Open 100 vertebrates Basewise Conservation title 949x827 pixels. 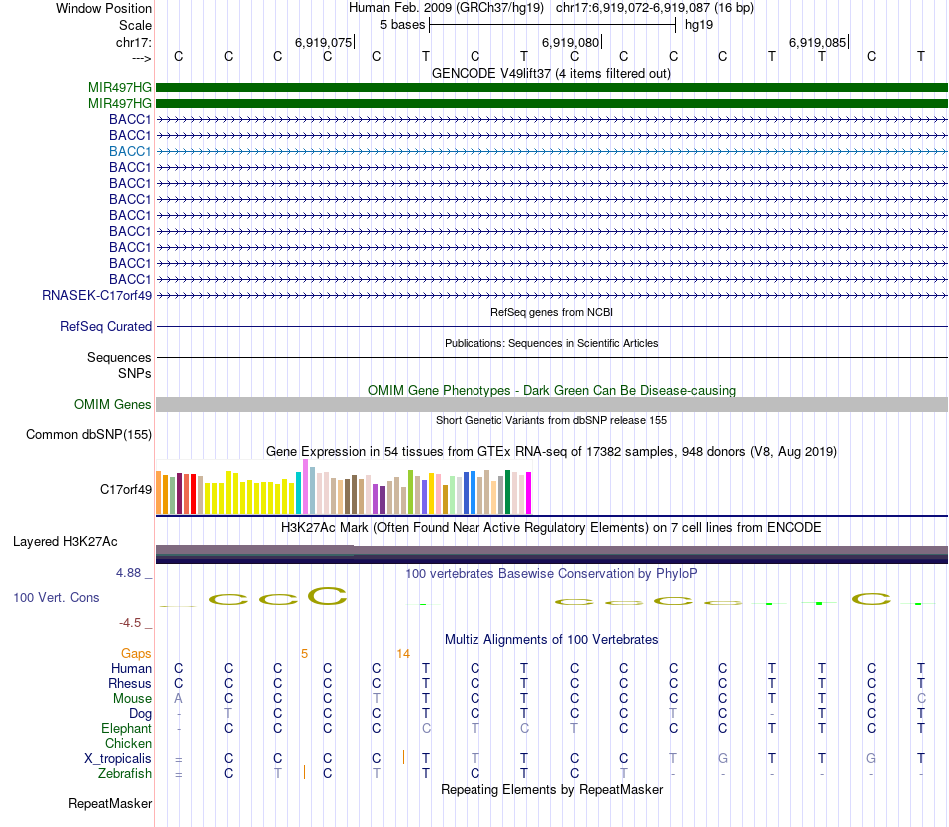551,573
